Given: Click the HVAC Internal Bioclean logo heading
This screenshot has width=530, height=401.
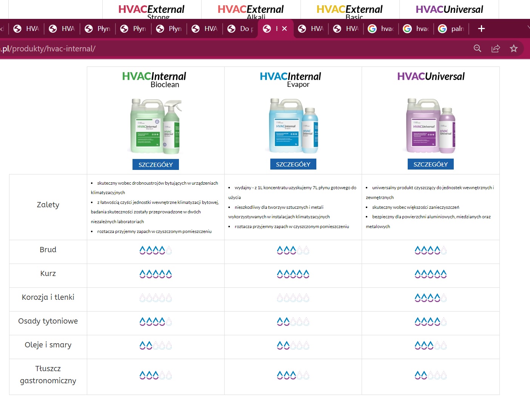Looking at the screenshot, I should [154, 79].
